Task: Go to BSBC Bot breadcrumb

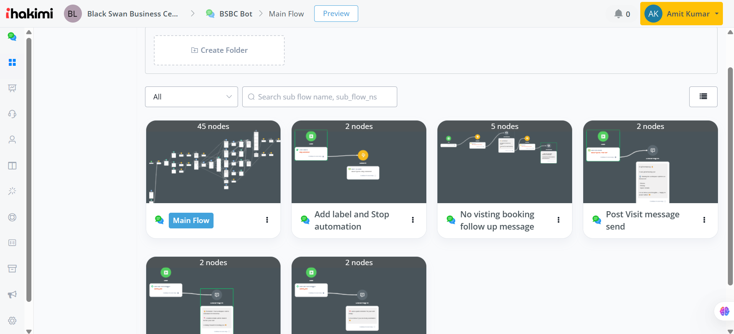Action: pyautogui.click(x=236, y=14)
